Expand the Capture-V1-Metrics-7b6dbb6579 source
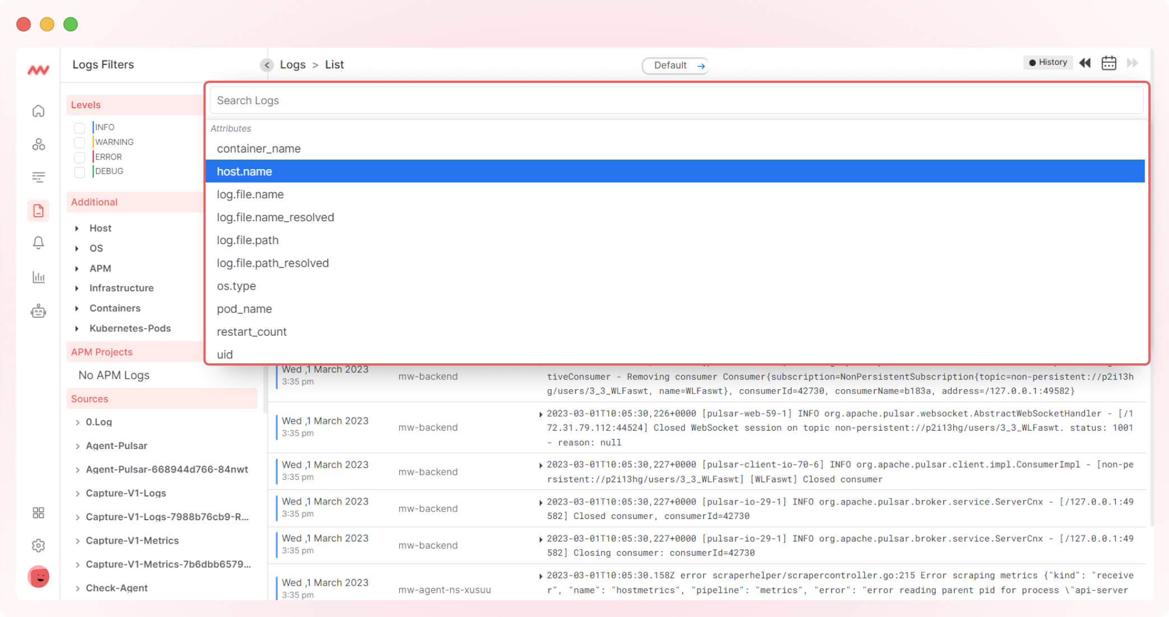The width and height of the screenshot is (1169, 617). pyautogui.click(x=77, y=564)
